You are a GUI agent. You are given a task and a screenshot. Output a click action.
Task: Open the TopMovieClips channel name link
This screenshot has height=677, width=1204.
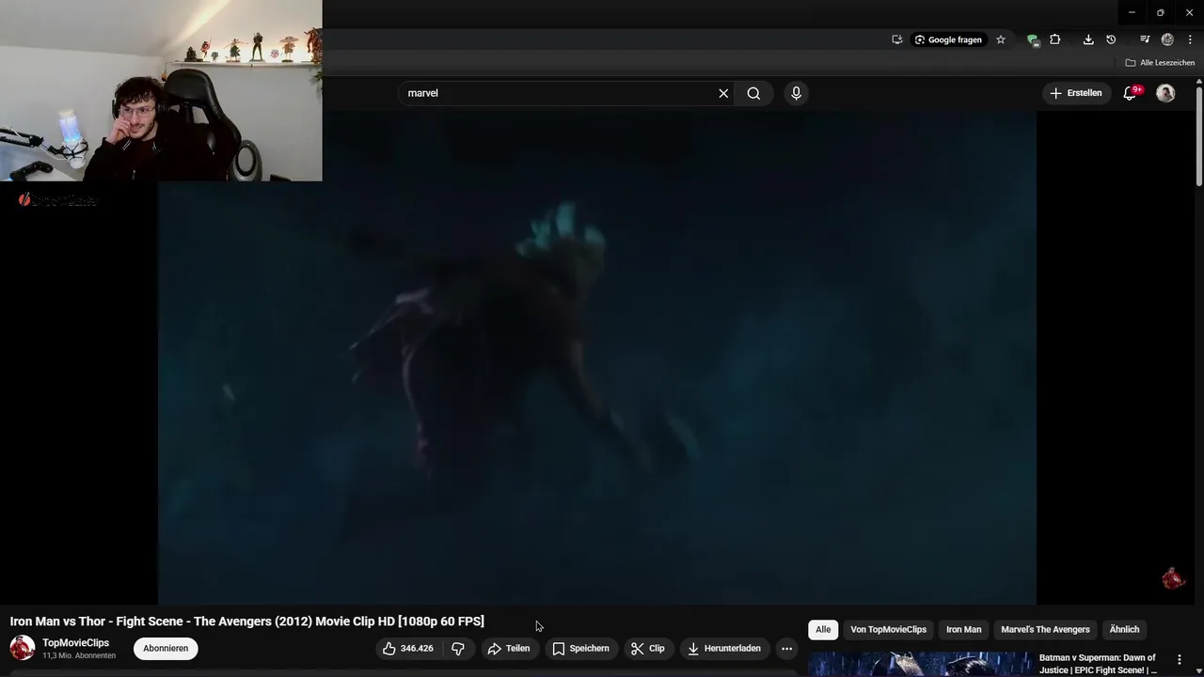pyautogui.click(x=75, y=643)
